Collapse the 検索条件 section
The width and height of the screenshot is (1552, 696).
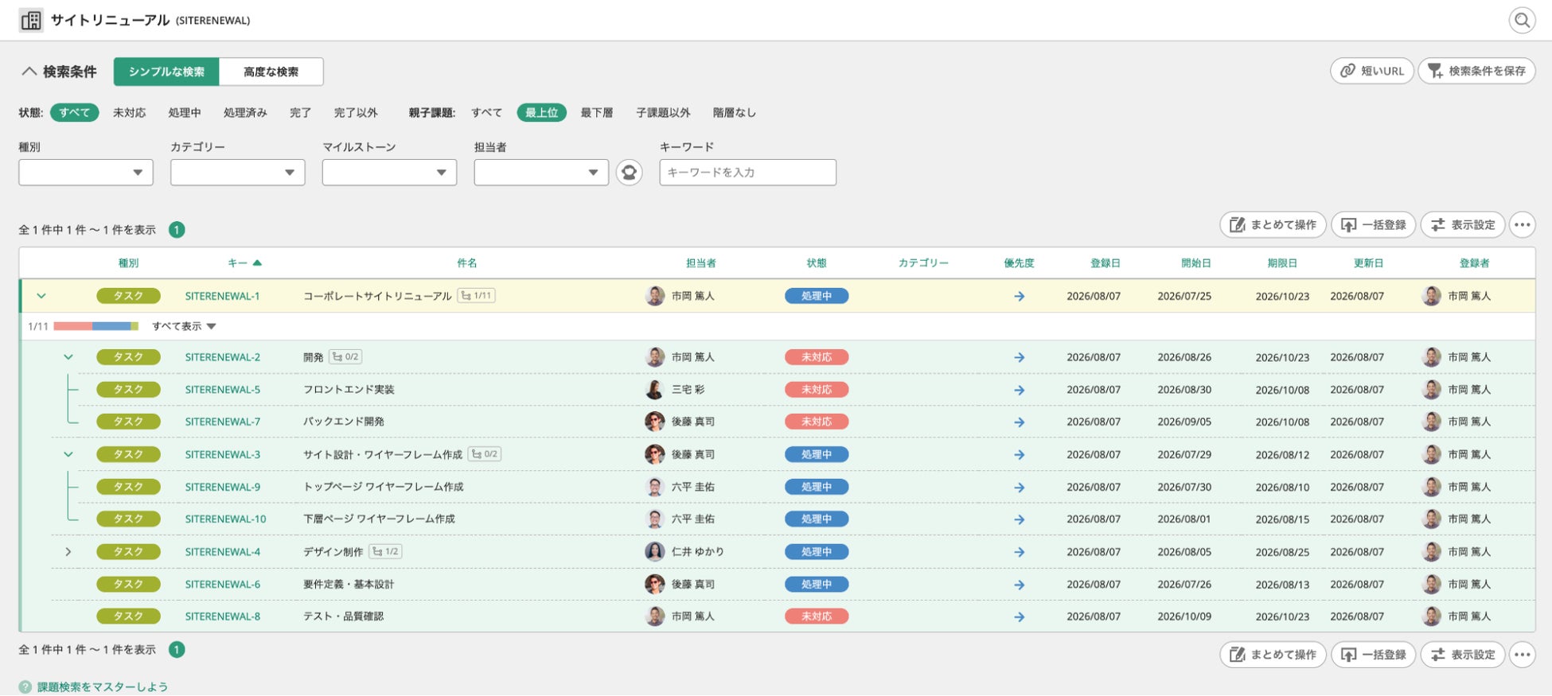tap(57, 72)
